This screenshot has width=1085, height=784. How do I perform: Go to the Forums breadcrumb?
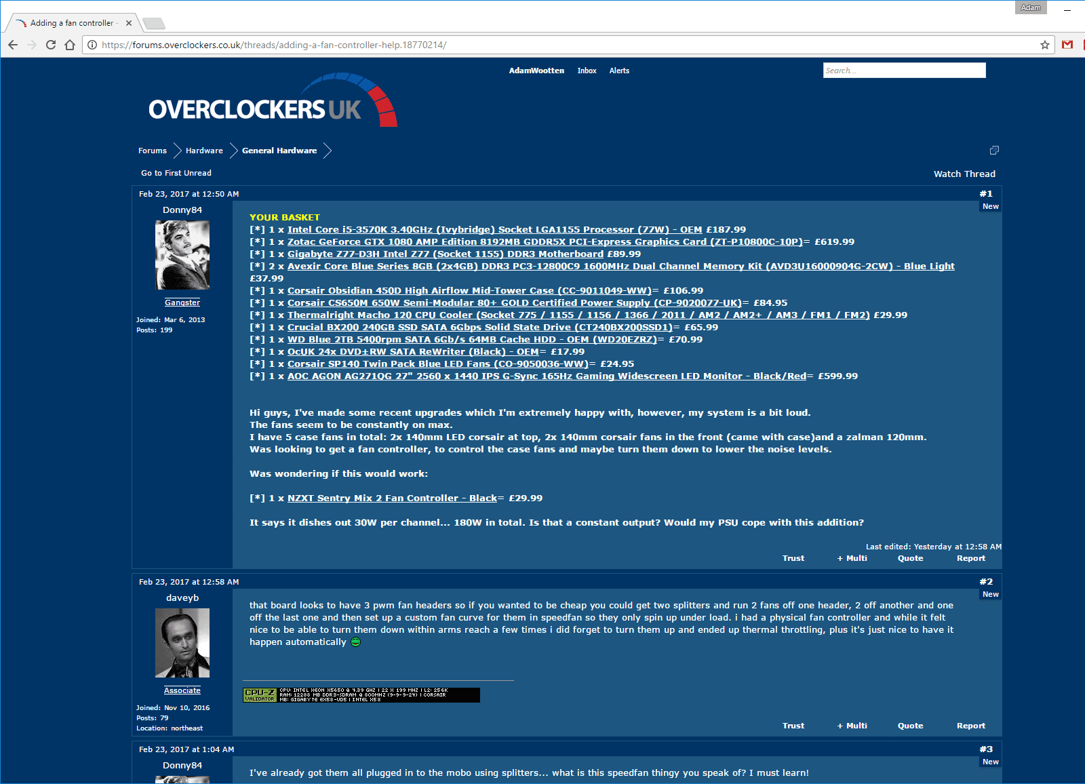[153, 151]
